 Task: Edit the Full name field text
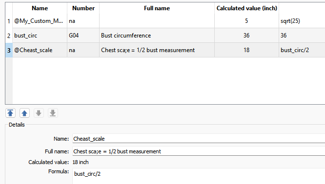(x=199, y=151)
